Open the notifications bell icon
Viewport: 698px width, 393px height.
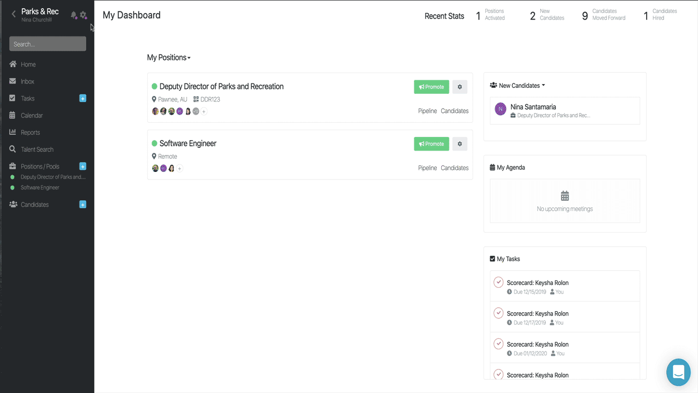[74, 15]
